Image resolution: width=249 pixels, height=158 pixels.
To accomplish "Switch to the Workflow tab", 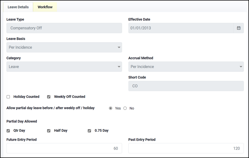I will (x=45, y=7).
